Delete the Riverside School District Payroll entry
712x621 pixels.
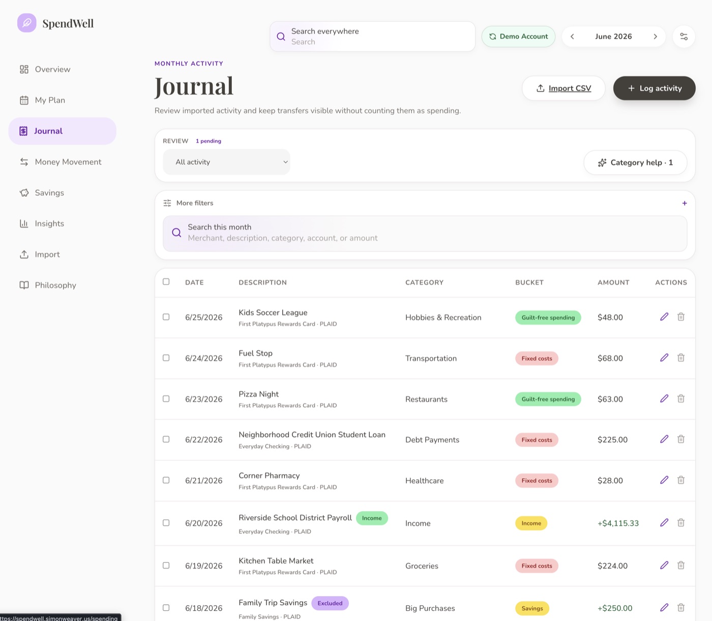click(681, 523)
